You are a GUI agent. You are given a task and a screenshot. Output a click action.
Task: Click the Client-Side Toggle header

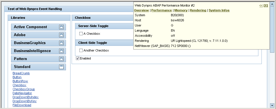pos(93,43)
